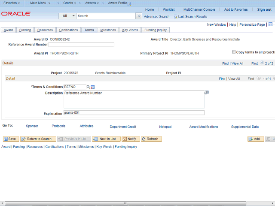Click View All in Detail subsection header

(234, 79)
